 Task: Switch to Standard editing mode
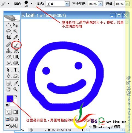8,112
